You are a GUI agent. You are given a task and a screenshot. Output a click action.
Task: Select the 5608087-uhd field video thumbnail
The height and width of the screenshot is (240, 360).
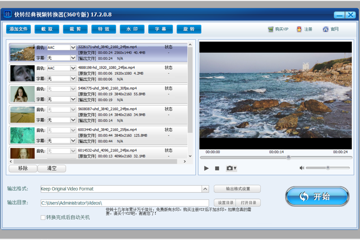click(22, 115)
